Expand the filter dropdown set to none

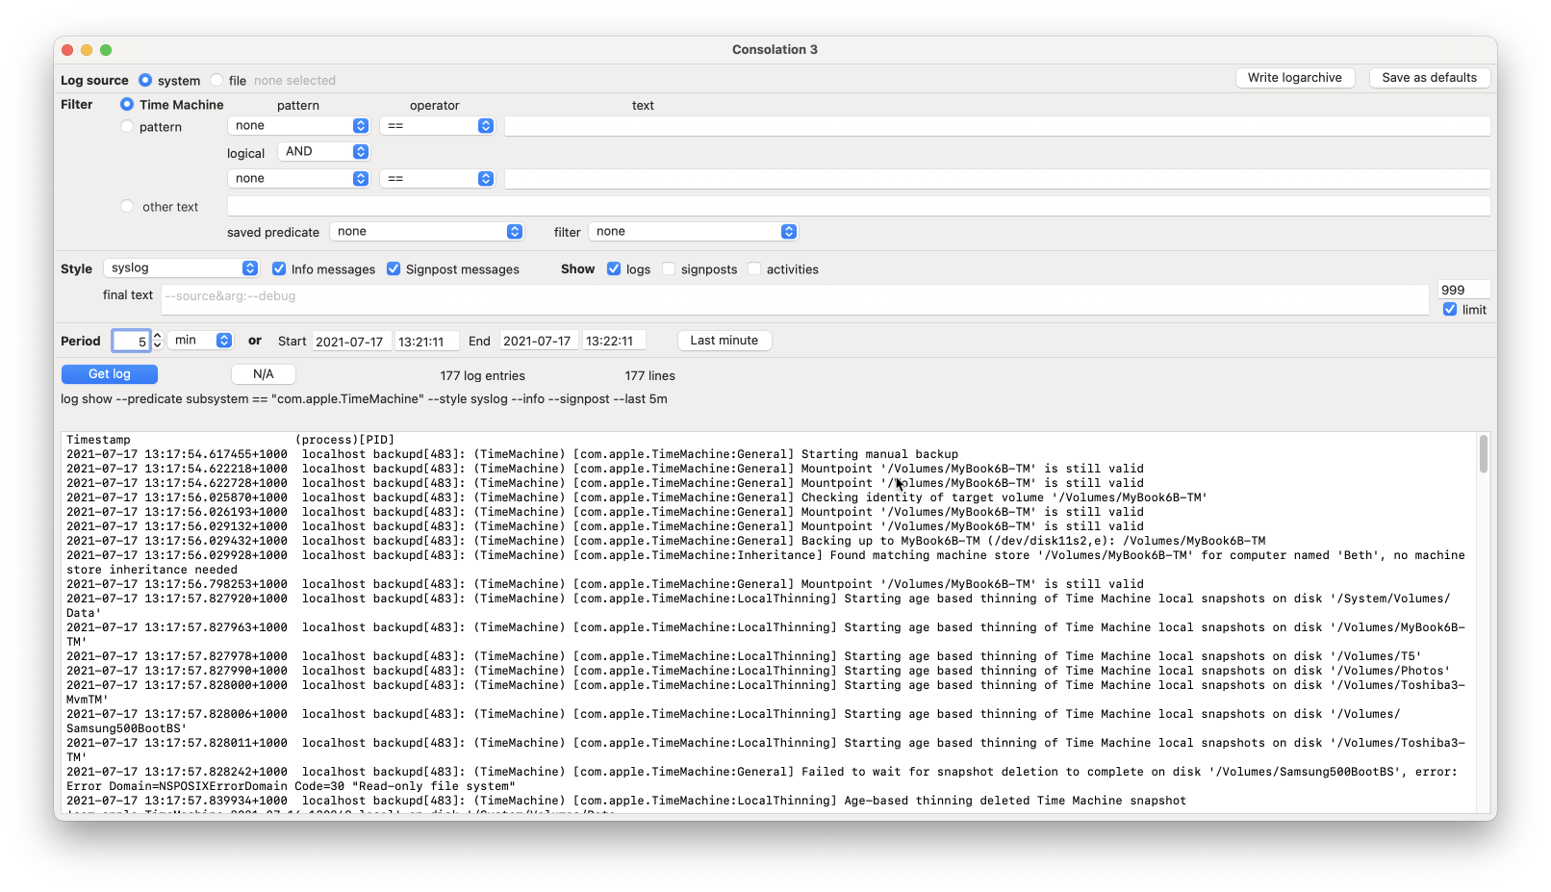click(x=693, y=231)
